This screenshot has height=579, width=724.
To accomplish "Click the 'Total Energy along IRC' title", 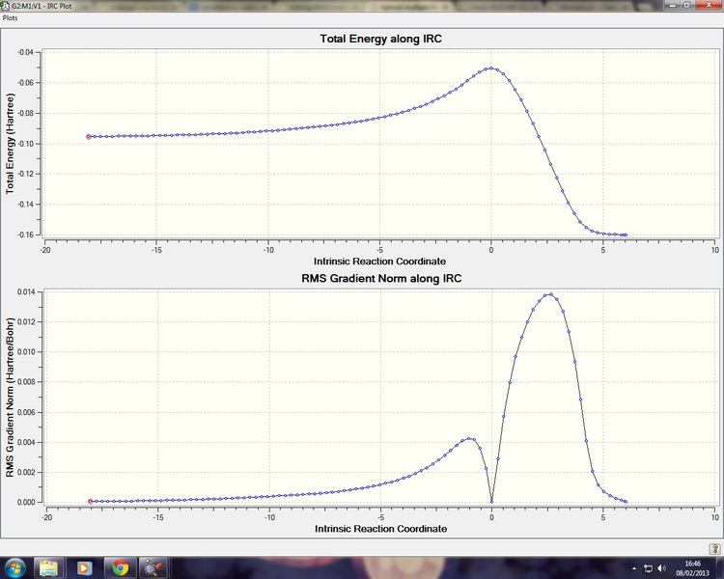I will tap(381, 39).
